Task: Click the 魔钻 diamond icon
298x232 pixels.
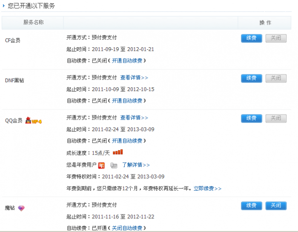Action: point(21,208)
